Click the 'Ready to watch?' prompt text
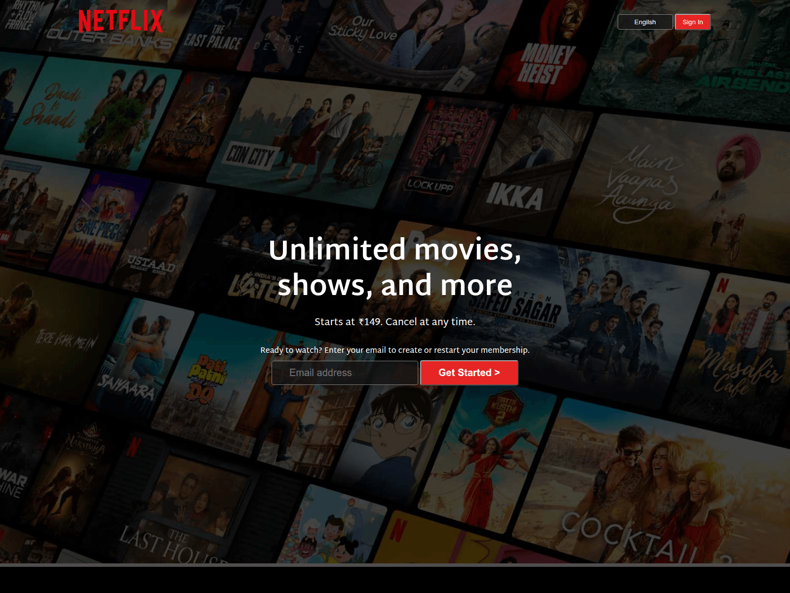The image size is (790, 593). [x=395, y=350]
